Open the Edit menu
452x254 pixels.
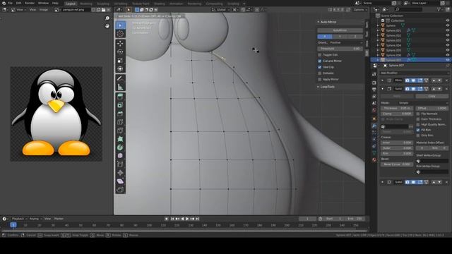pyautogui.click(x=19, y=3)
